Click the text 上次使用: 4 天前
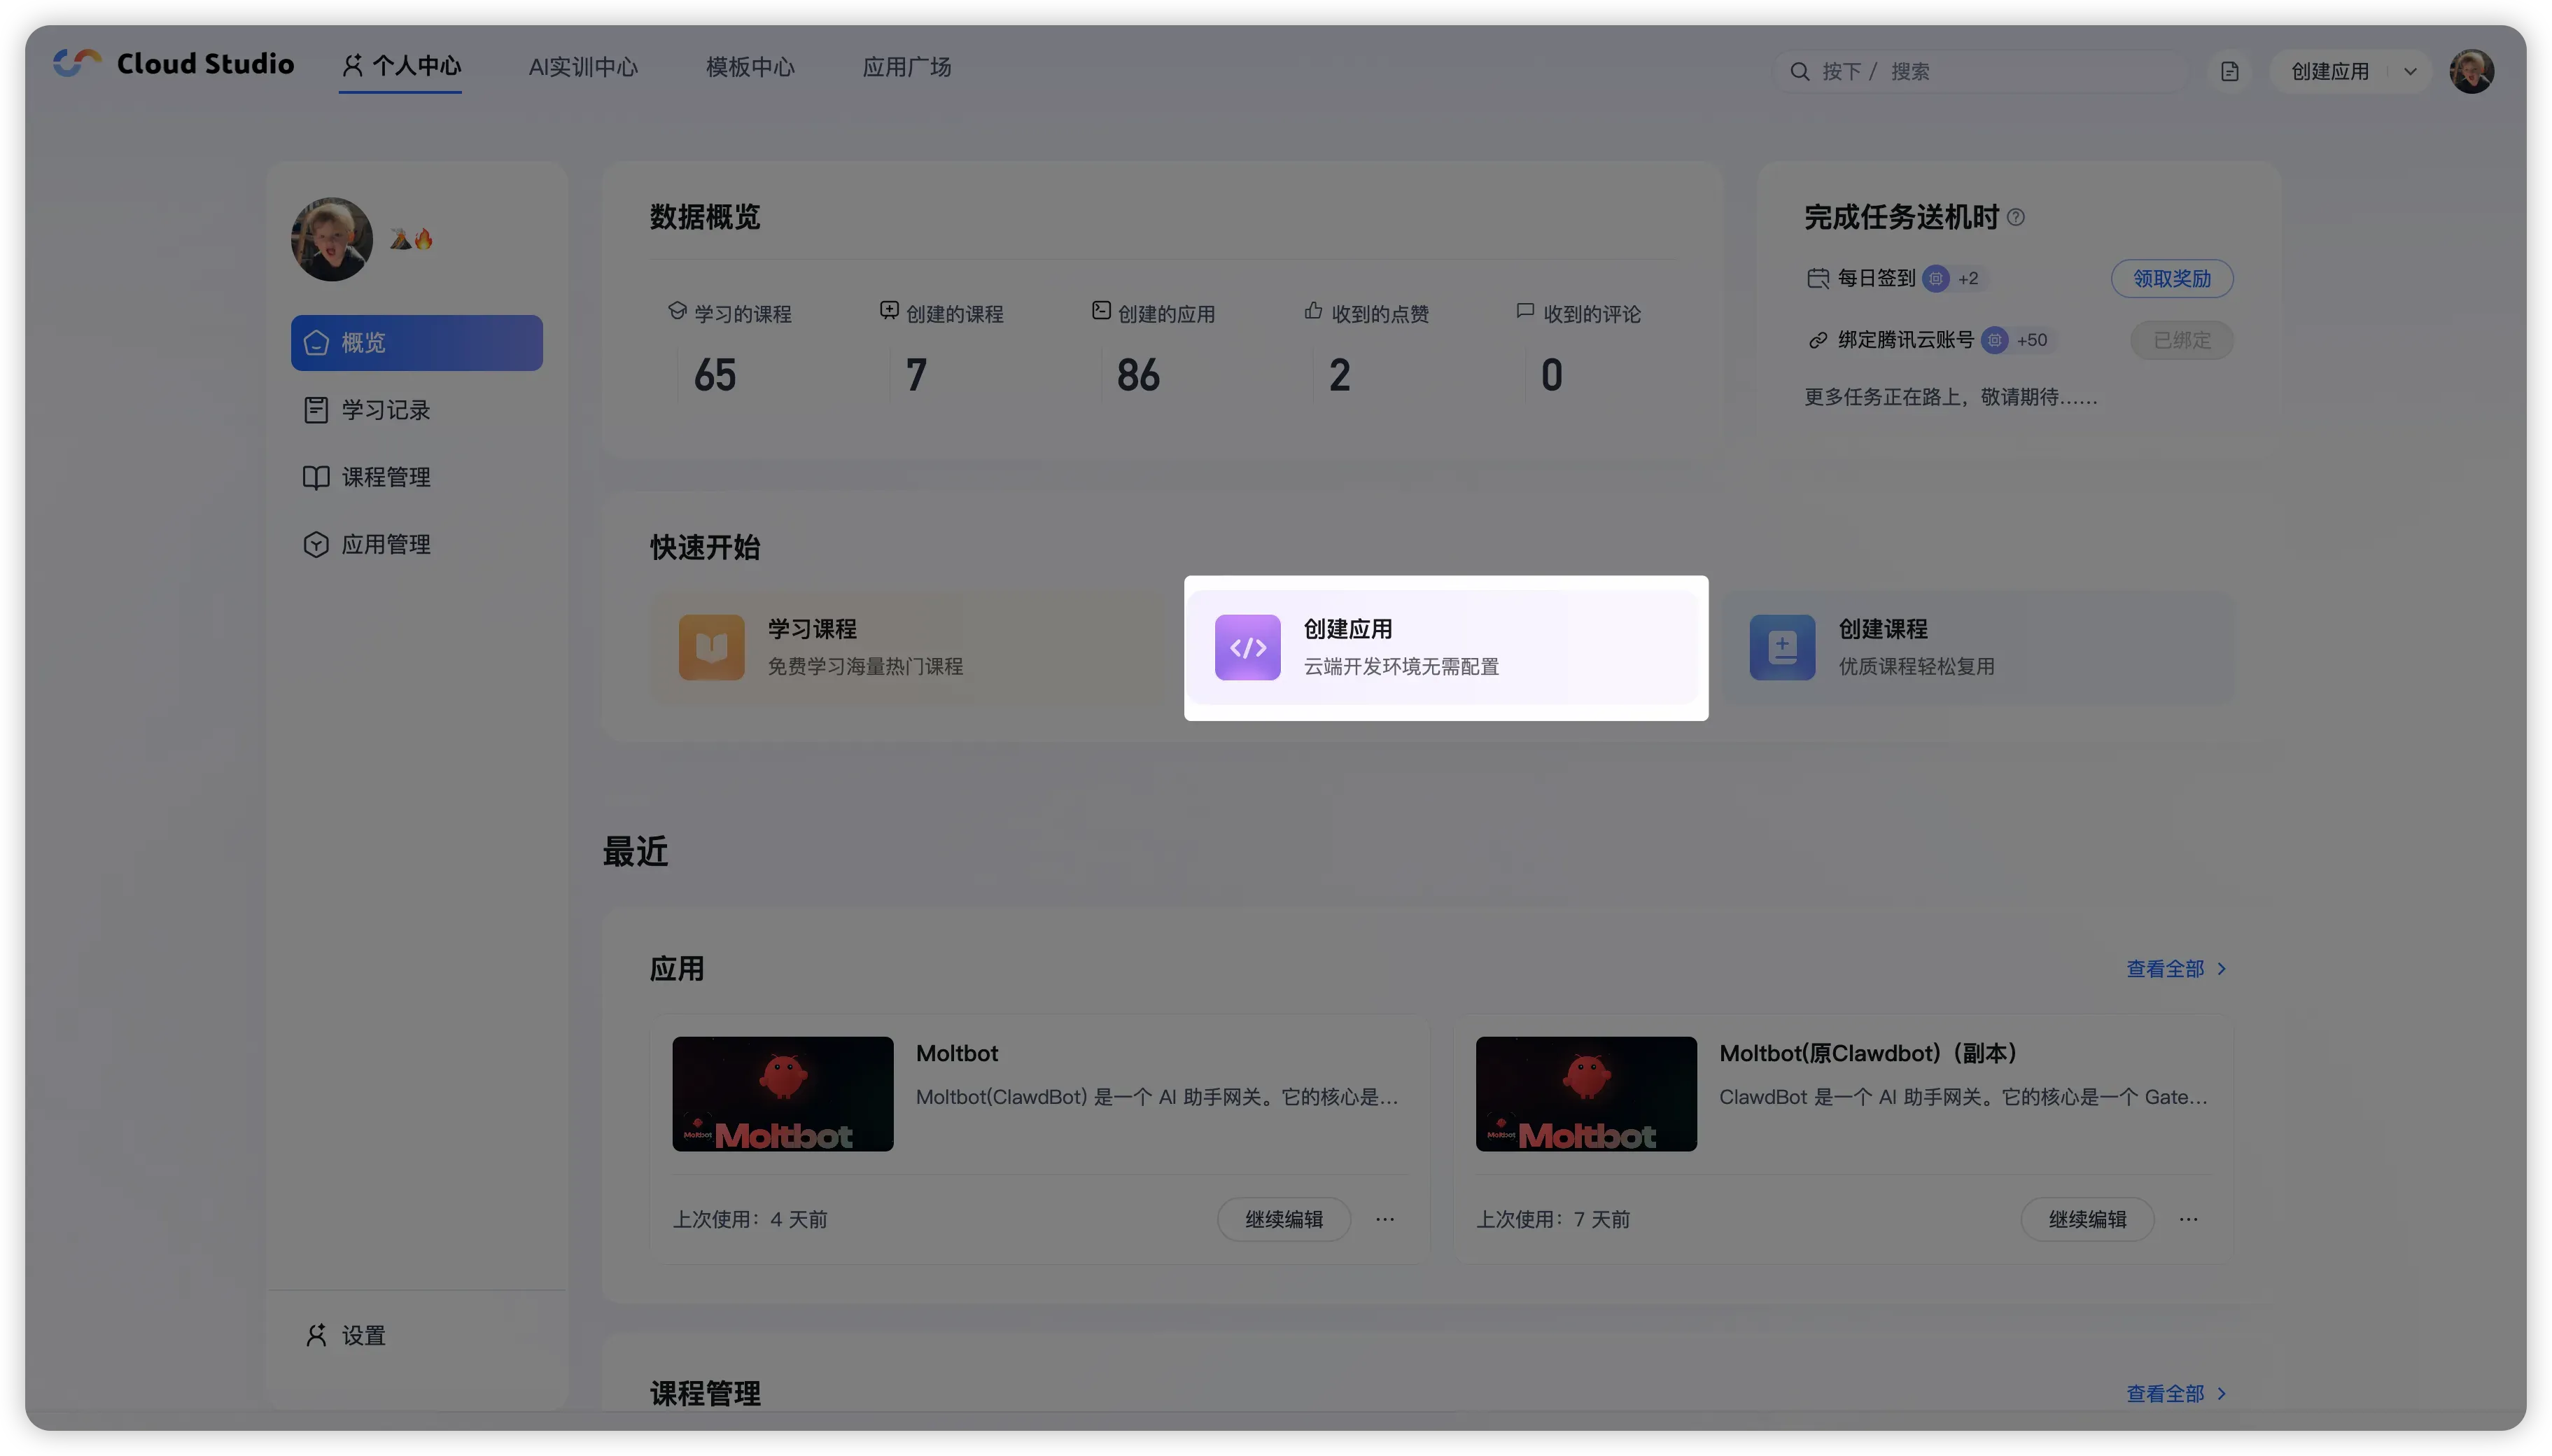 coord(750,1219)
